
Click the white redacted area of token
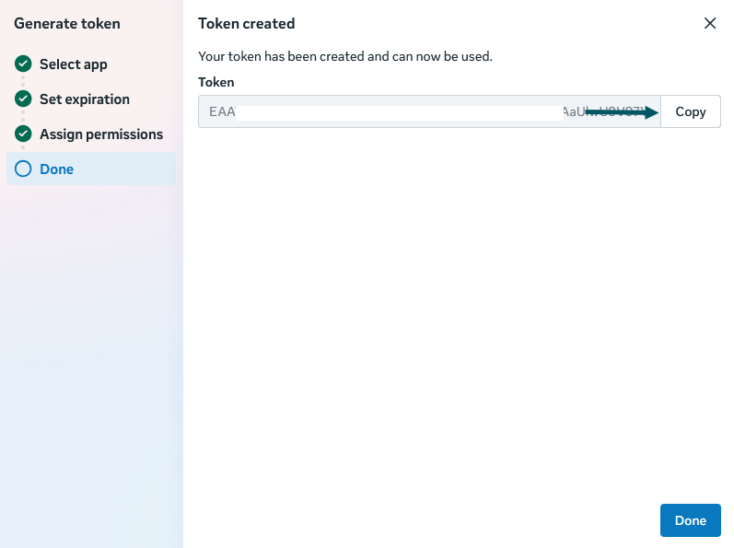400,113
